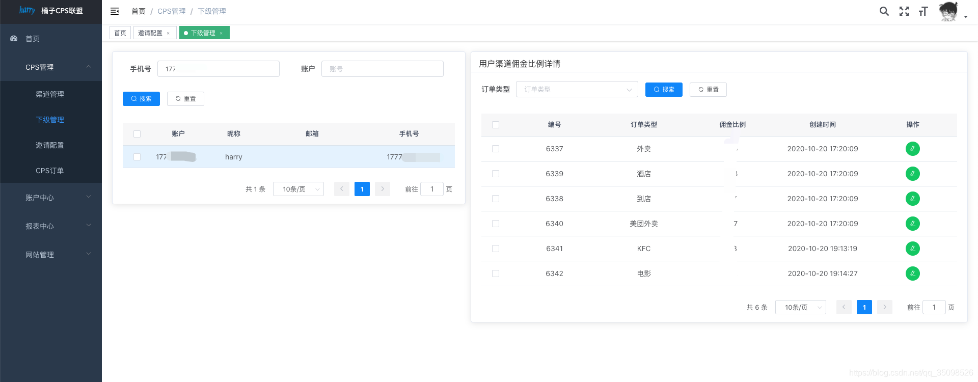Edit commission row 6338 到店
Screen dimensions: 978x382
913,199
